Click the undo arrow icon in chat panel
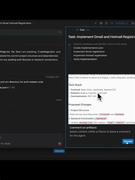135x180 pixels. click(x=60, y=32)
